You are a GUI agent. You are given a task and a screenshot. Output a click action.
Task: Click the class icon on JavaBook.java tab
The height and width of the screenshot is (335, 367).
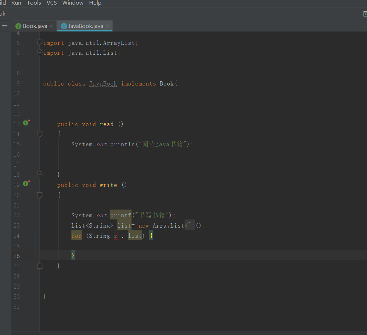[x=64, y=26]
